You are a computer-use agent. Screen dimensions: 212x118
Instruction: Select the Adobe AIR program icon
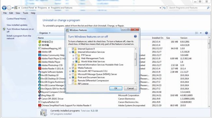click(x=39, y=52)
